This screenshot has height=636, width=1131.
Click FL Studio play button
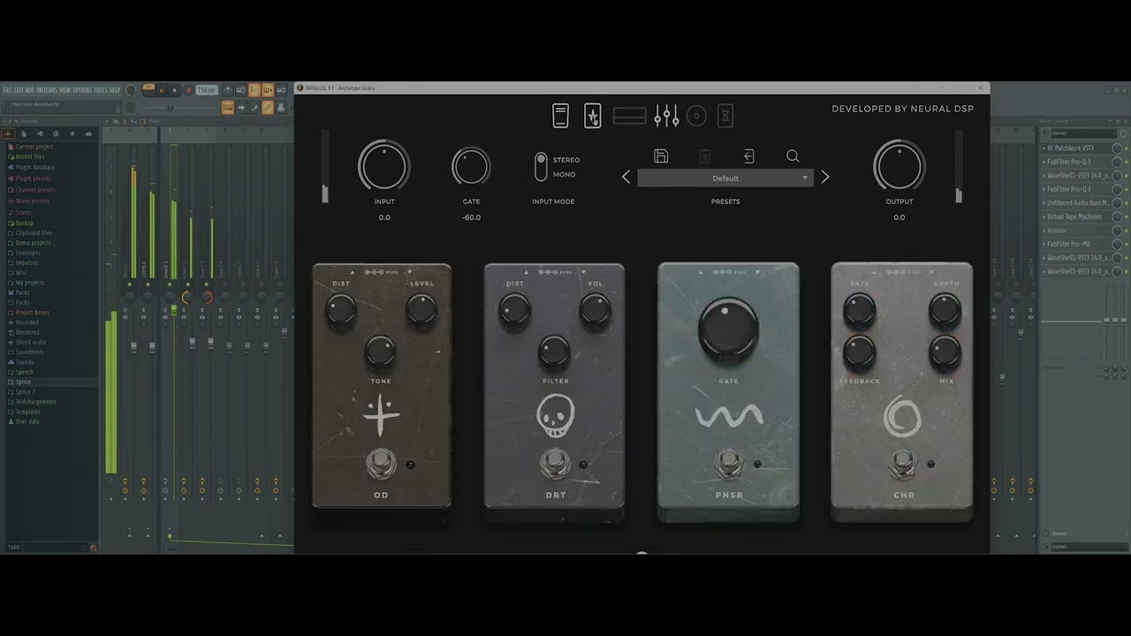pyautogui.click(x=161, y=90)
